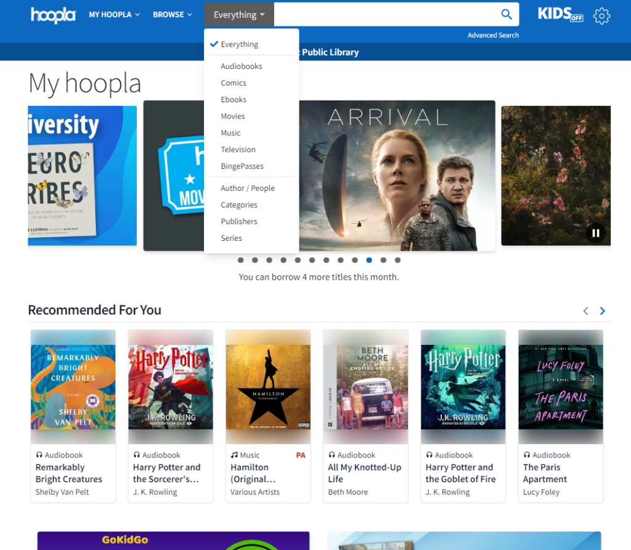Select the active blue carousel dot

[369, 261]
